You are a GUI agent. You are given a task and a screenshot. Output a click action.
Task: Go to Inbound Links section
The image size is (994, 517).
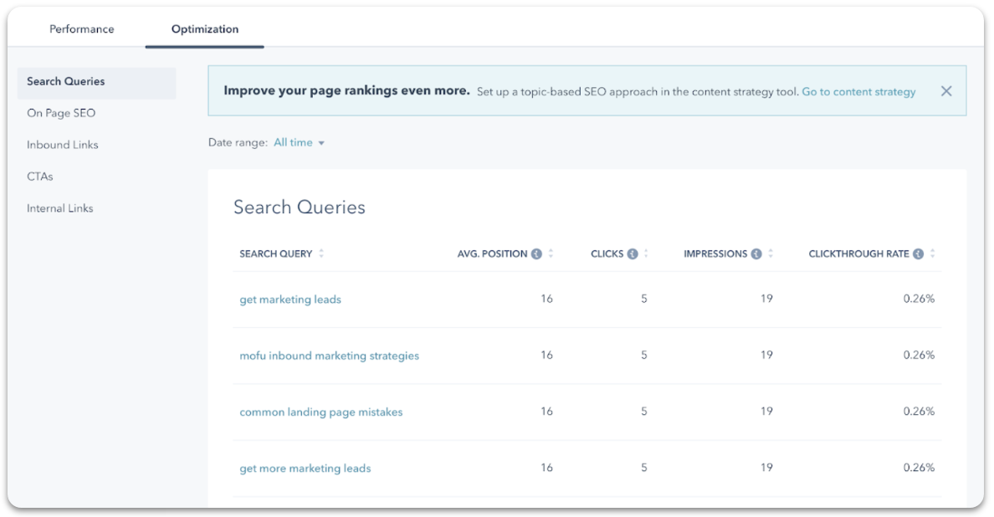63,145
